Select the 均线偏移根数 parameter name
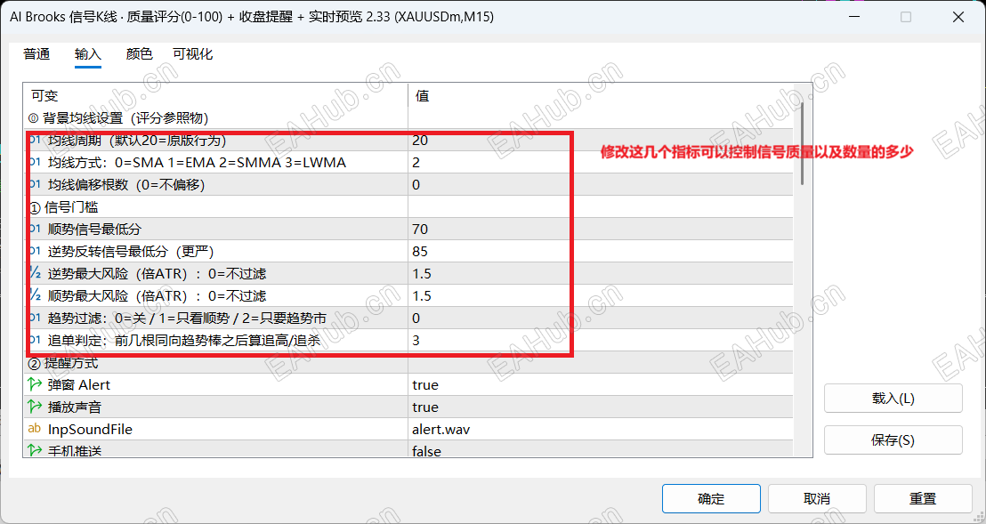The width and height of the screenshot is (986, 524). (x=126, y=185)
